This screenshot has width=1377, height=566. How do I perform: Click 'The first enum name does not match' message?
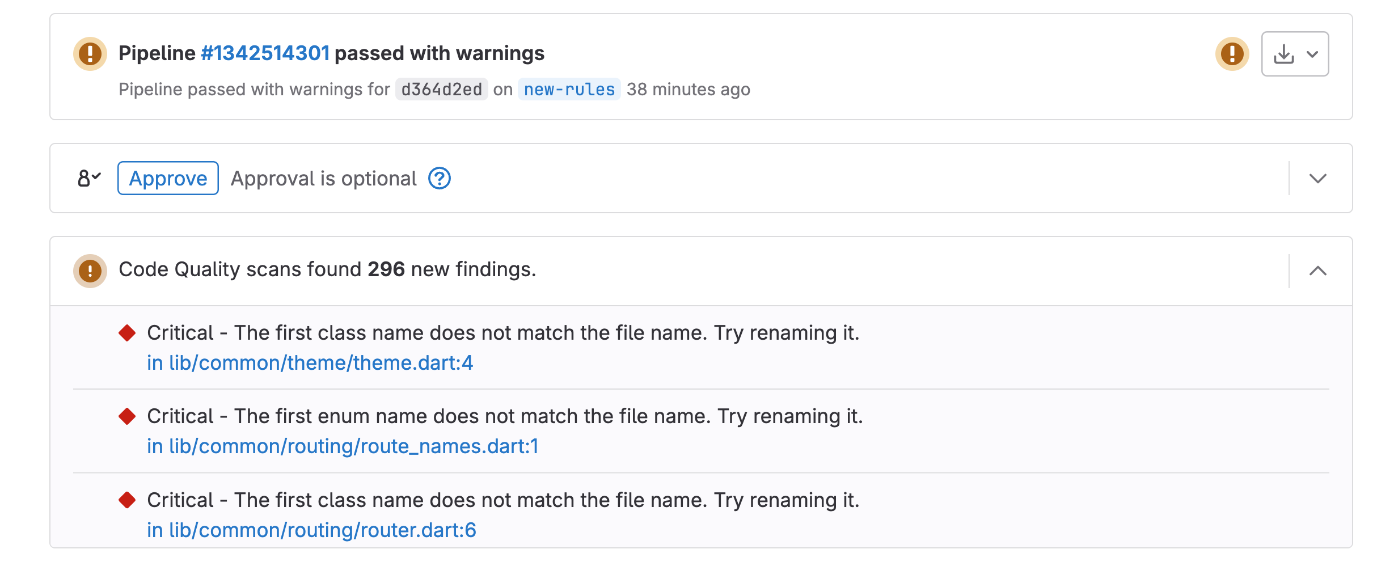[505, 416]
